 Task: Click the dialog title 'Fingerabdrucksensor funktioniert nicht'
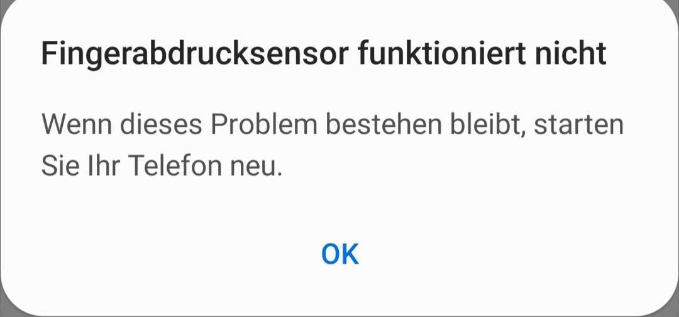[x=324, y=55]
